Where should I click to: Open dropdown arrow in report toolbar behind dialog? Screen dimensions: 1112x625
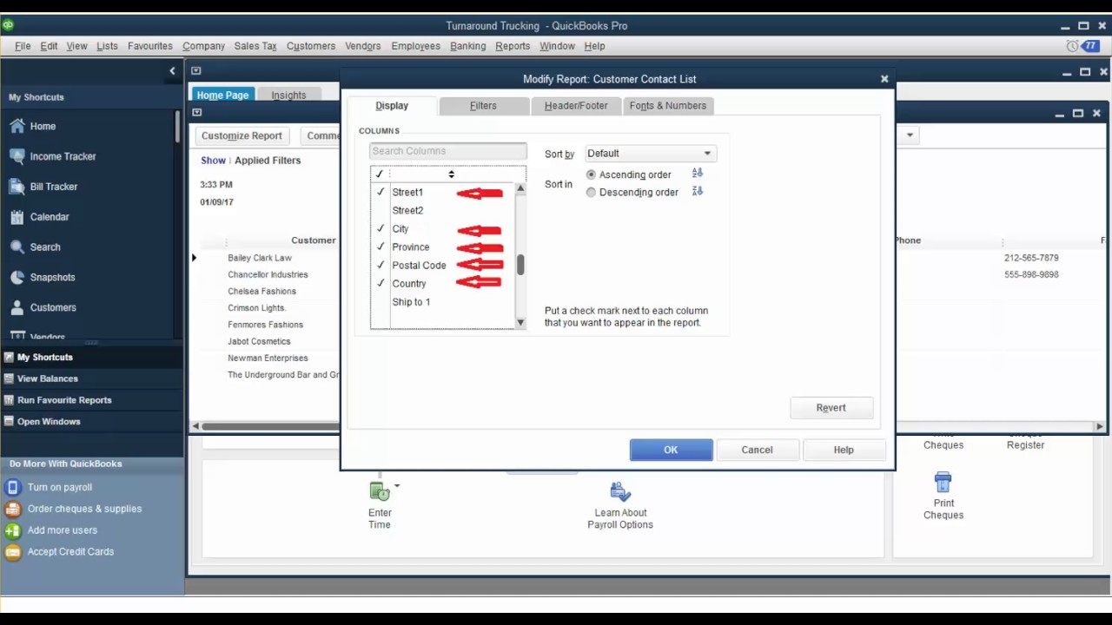(910, 135)
